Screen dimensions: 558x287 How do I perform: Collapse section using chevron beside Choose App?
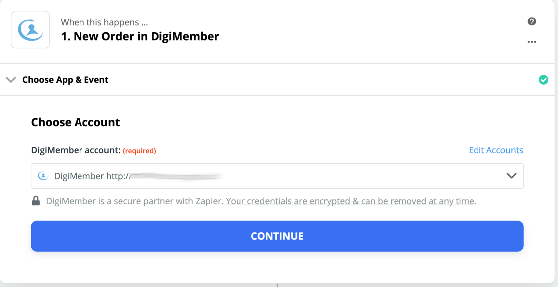pyautogui.click(x=11, y=80)
